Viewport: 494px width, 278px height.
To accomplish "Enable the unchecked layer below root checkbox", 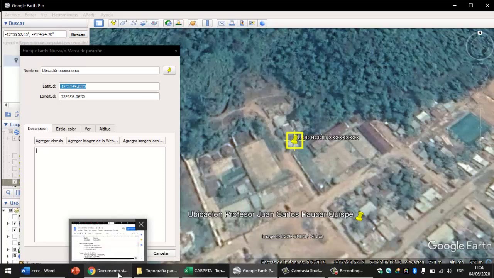I will point(15,217).
